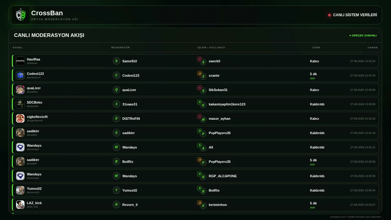
Task: Click the cigkoftecicift channel avatar
Action: coord(20,119)
